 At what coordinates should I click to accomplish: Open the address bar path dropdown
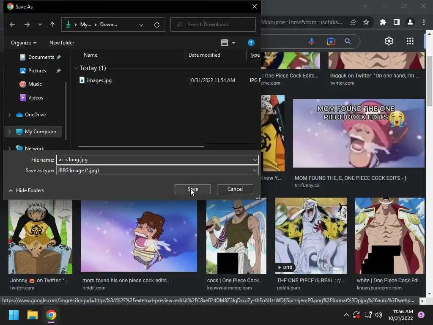click(x=141, y=25)
